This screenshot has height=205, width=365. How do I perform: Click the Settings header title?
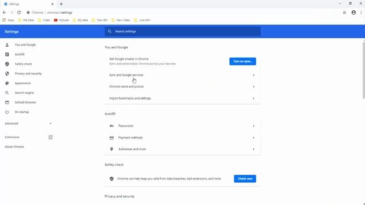pyautogui.click(x=11, y=32)
